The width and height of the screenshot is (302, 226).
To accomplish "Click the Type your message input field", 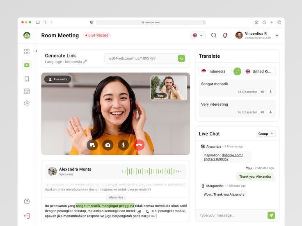I will [231, 215].
